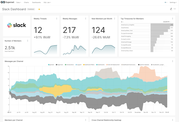Click the Messages per Channel chart title
This screenshot has width=179, height=122.
pyautogui.click(x=14, y=61)
